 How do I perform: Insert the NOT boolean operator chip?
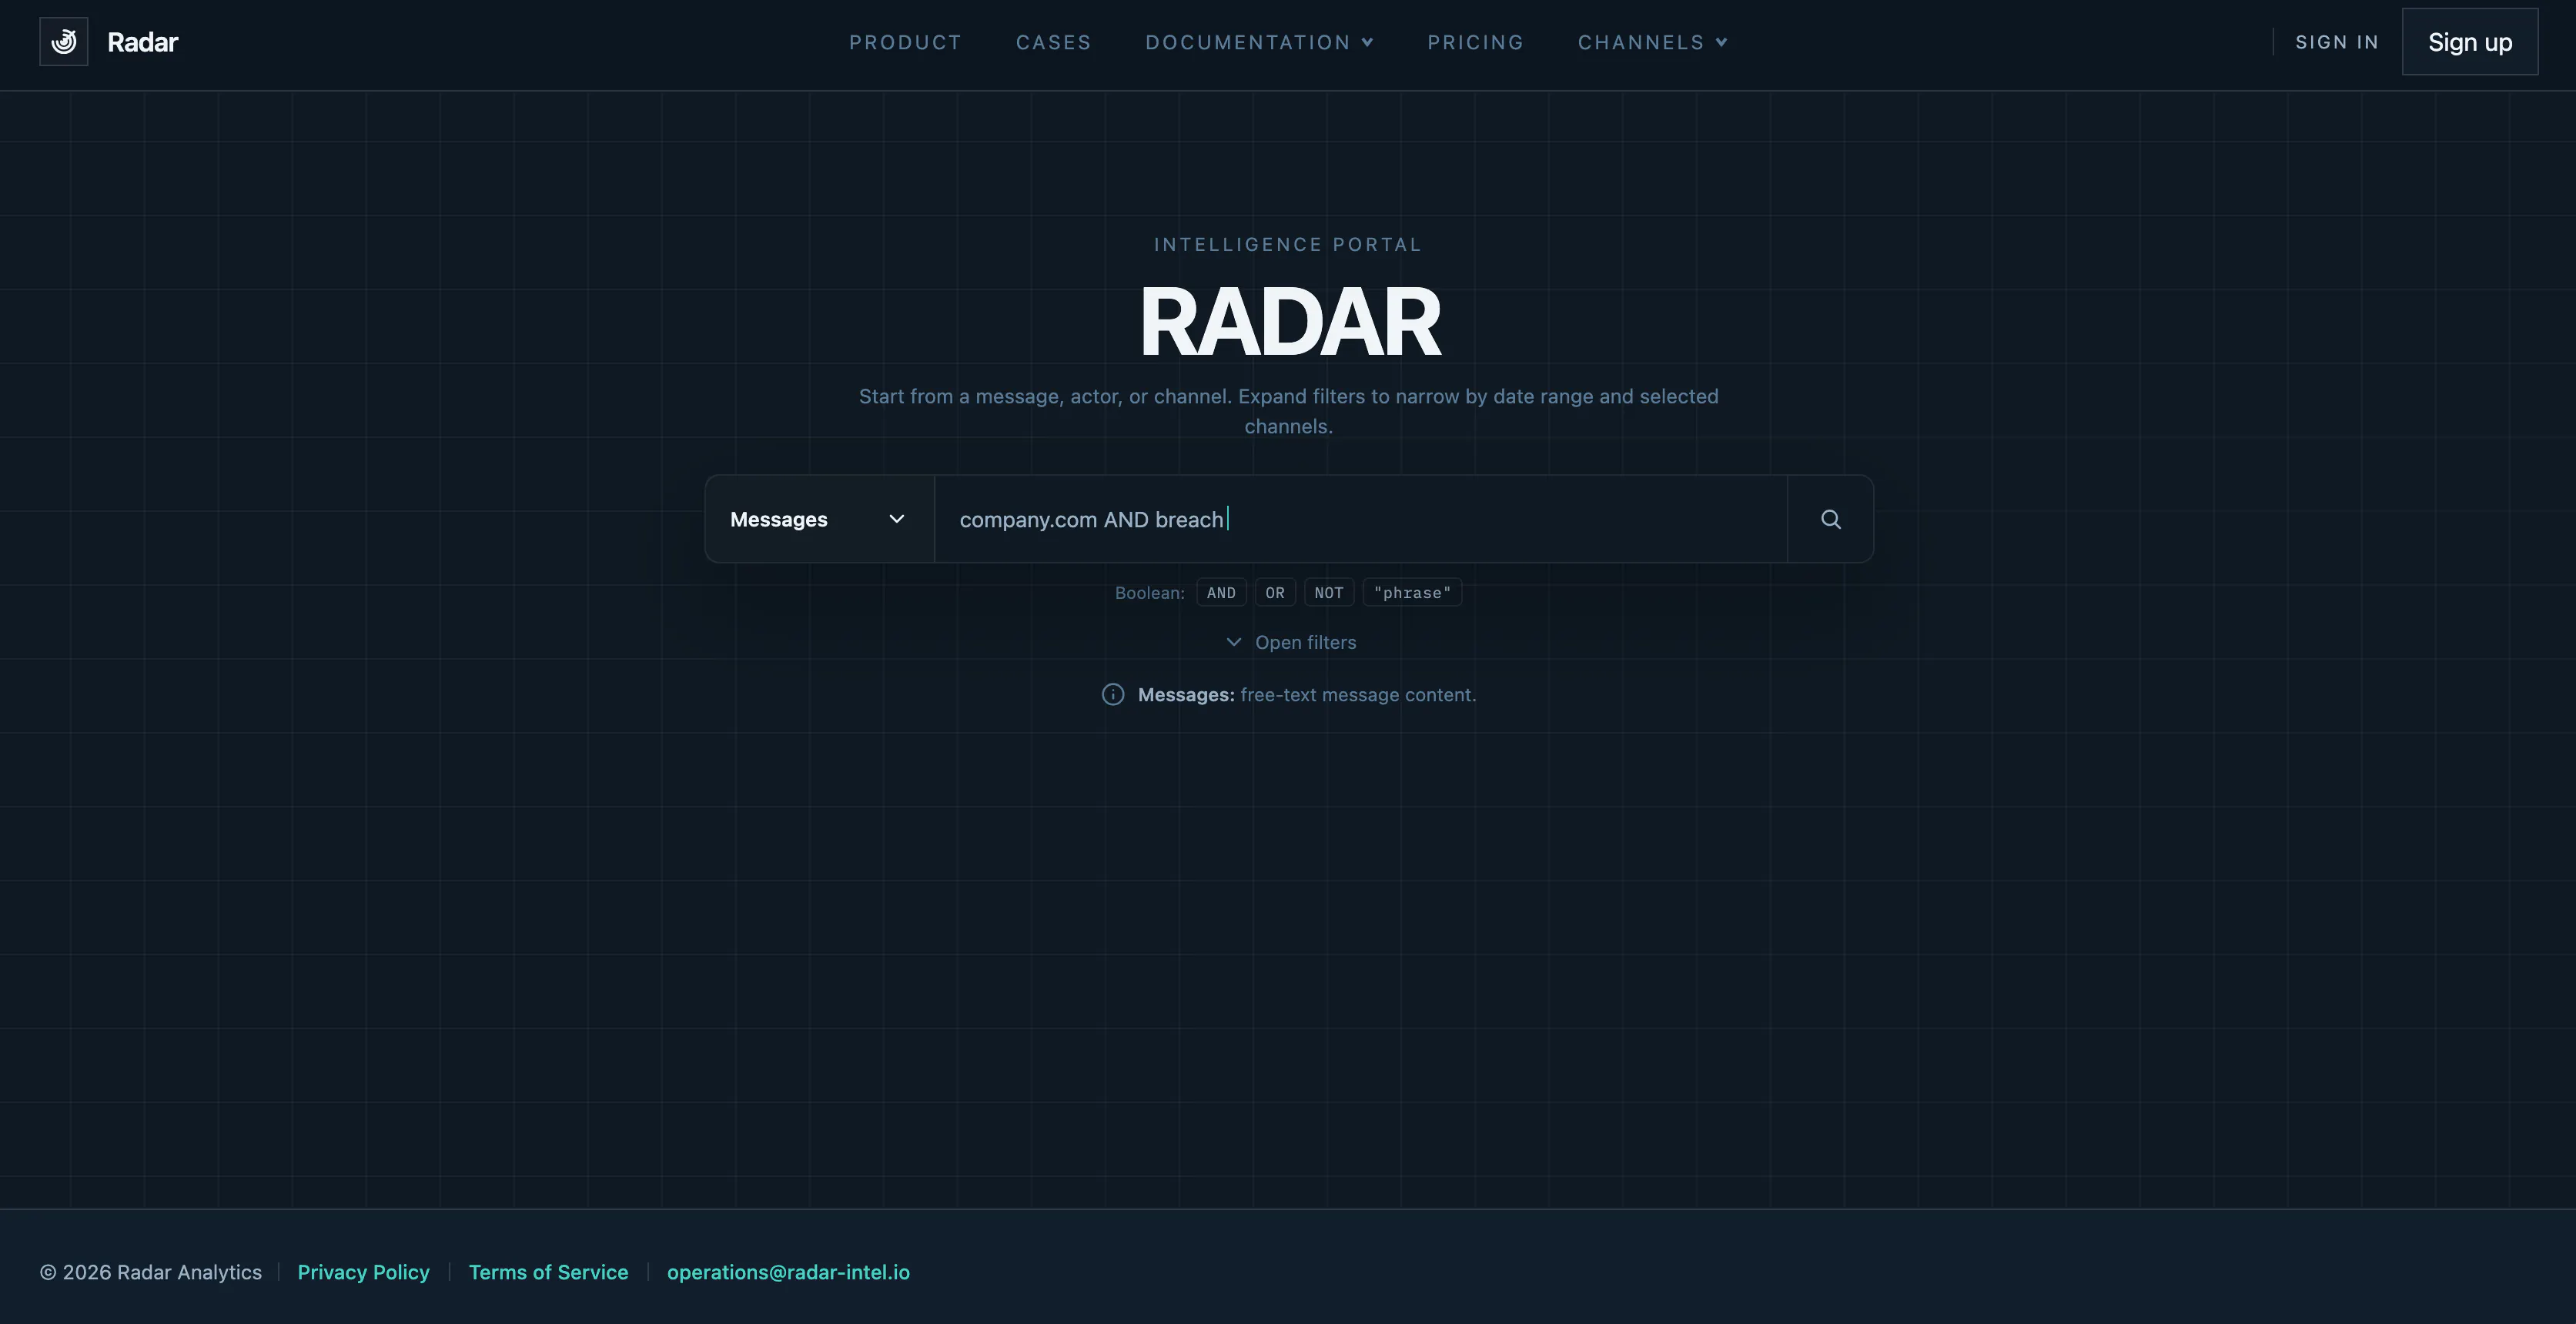pyautogui.click(x=1329, y=593)
